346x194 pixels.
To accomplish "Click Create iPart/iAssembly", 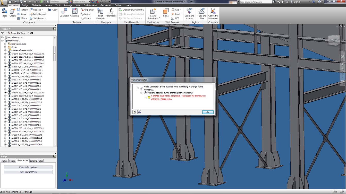I will point(131,10).
